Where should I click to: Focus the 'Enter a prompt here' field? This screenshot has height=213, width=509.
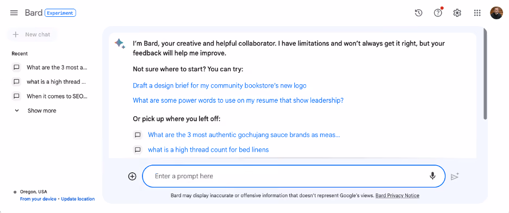point(294,177)
